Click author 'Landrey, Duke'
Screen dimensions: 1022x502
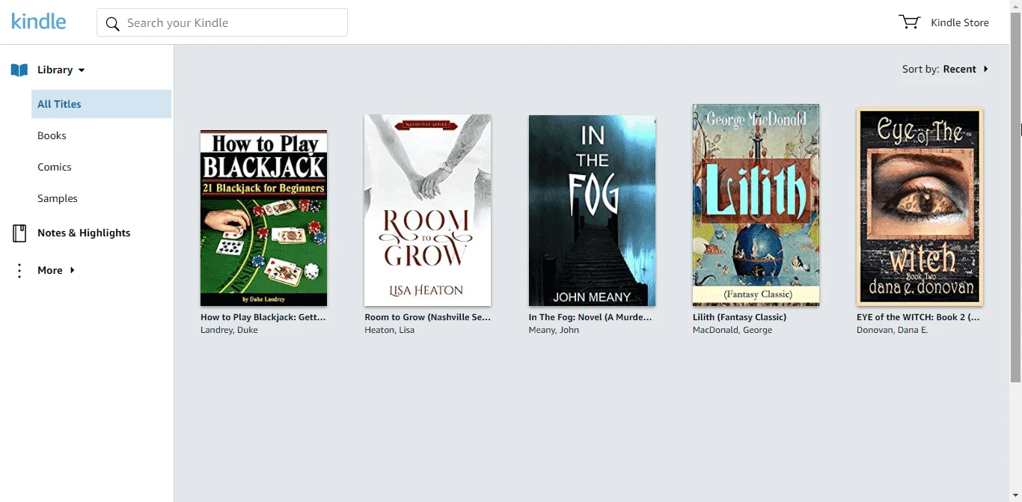229,330
